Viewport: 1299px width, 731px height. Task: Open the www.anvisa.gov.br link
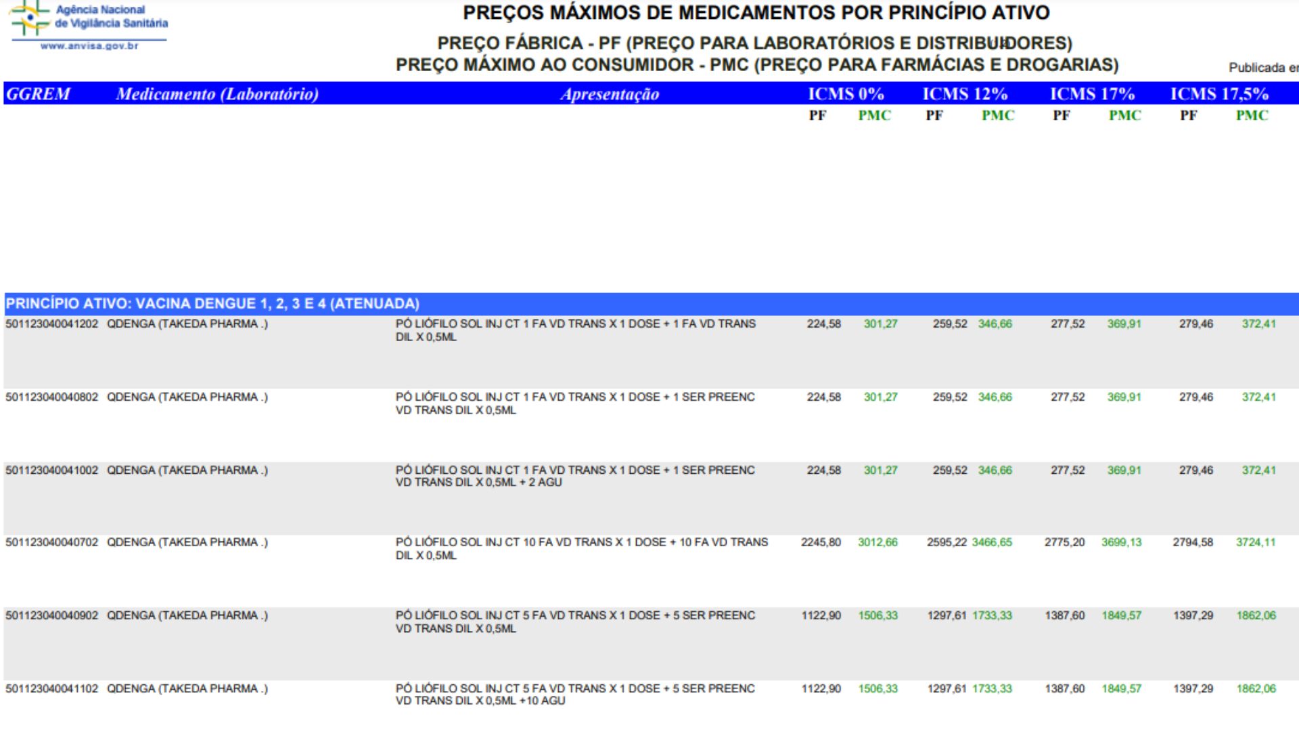pos(89,46)
